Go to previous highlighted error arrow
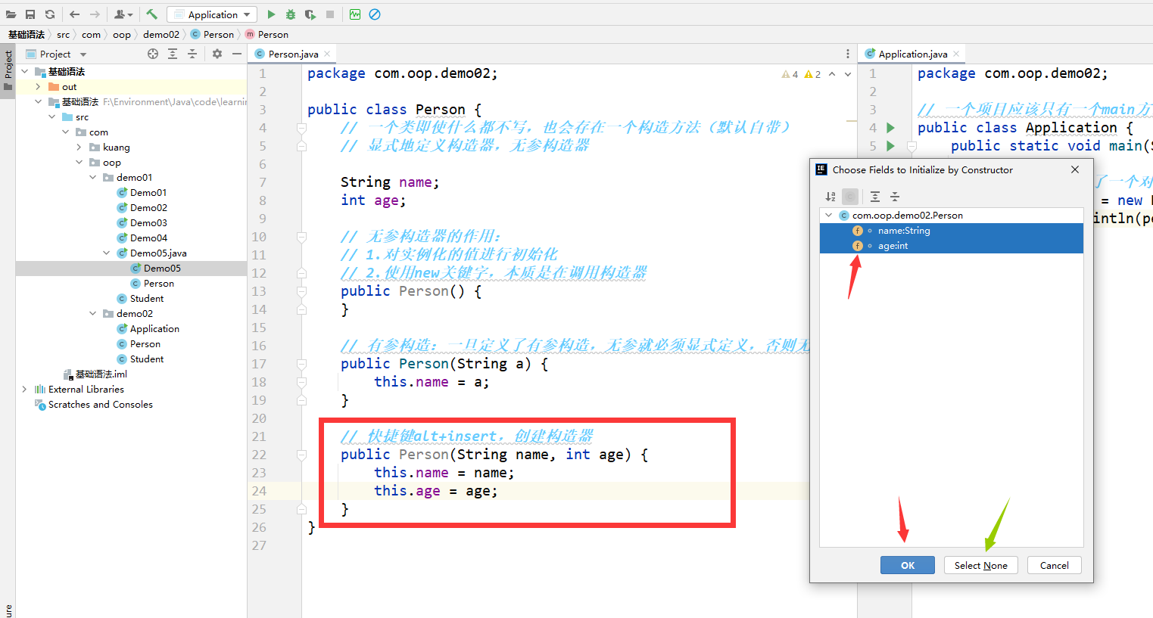This screenshot has height=618, width=1153. coord(832,74)
